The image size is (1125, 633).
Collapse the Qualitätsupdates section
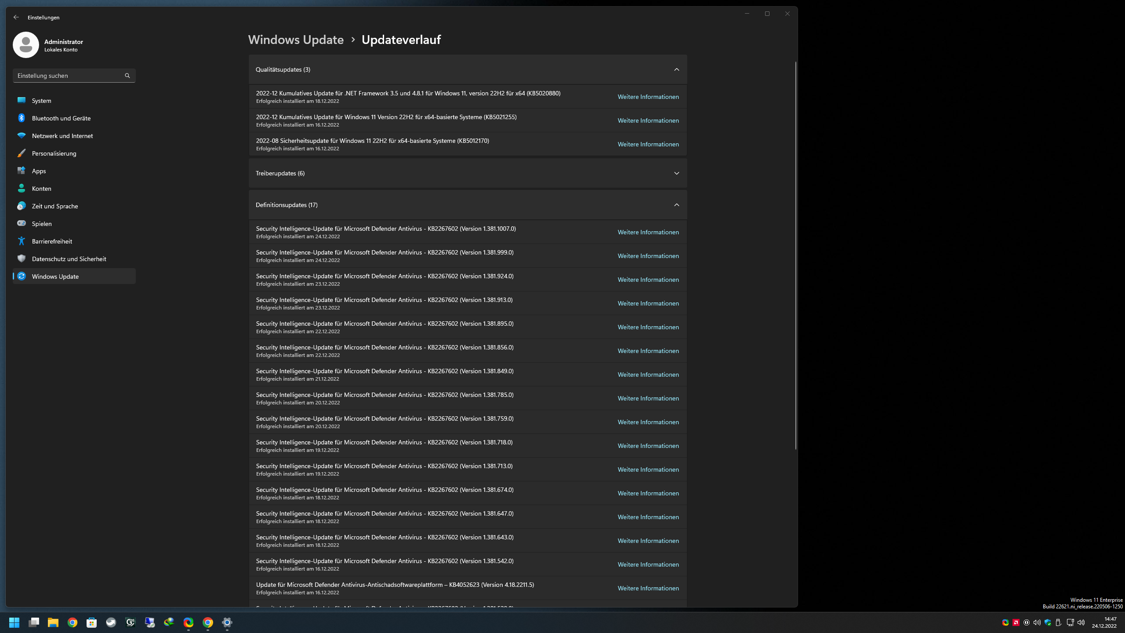(676, 69)
